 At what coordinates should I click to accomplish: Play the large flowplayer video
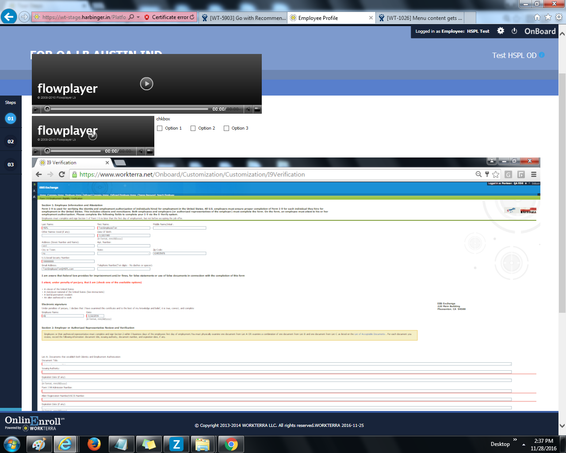pos(146,84)
